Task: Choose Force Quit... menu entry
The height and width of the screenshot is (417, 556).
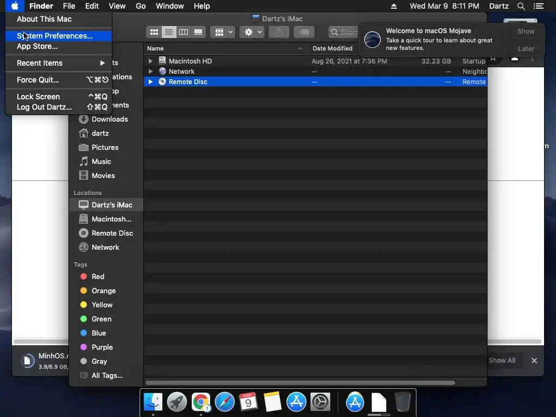Action: (x=59, y=80)
